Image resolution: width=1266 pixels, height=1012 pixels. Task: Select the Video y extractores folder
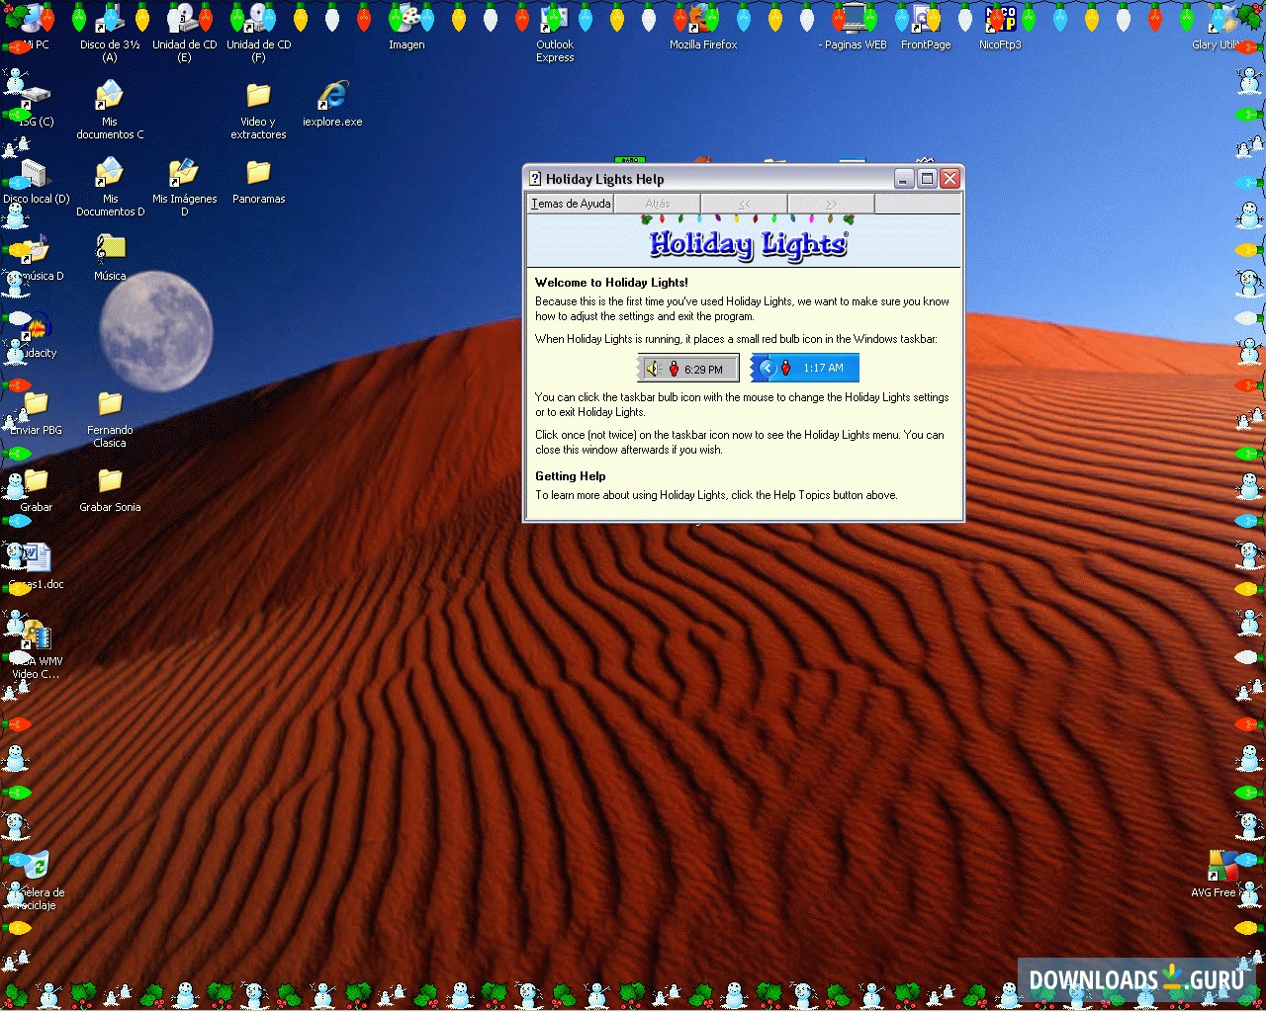pyautogui.click(x=258, y=96)
